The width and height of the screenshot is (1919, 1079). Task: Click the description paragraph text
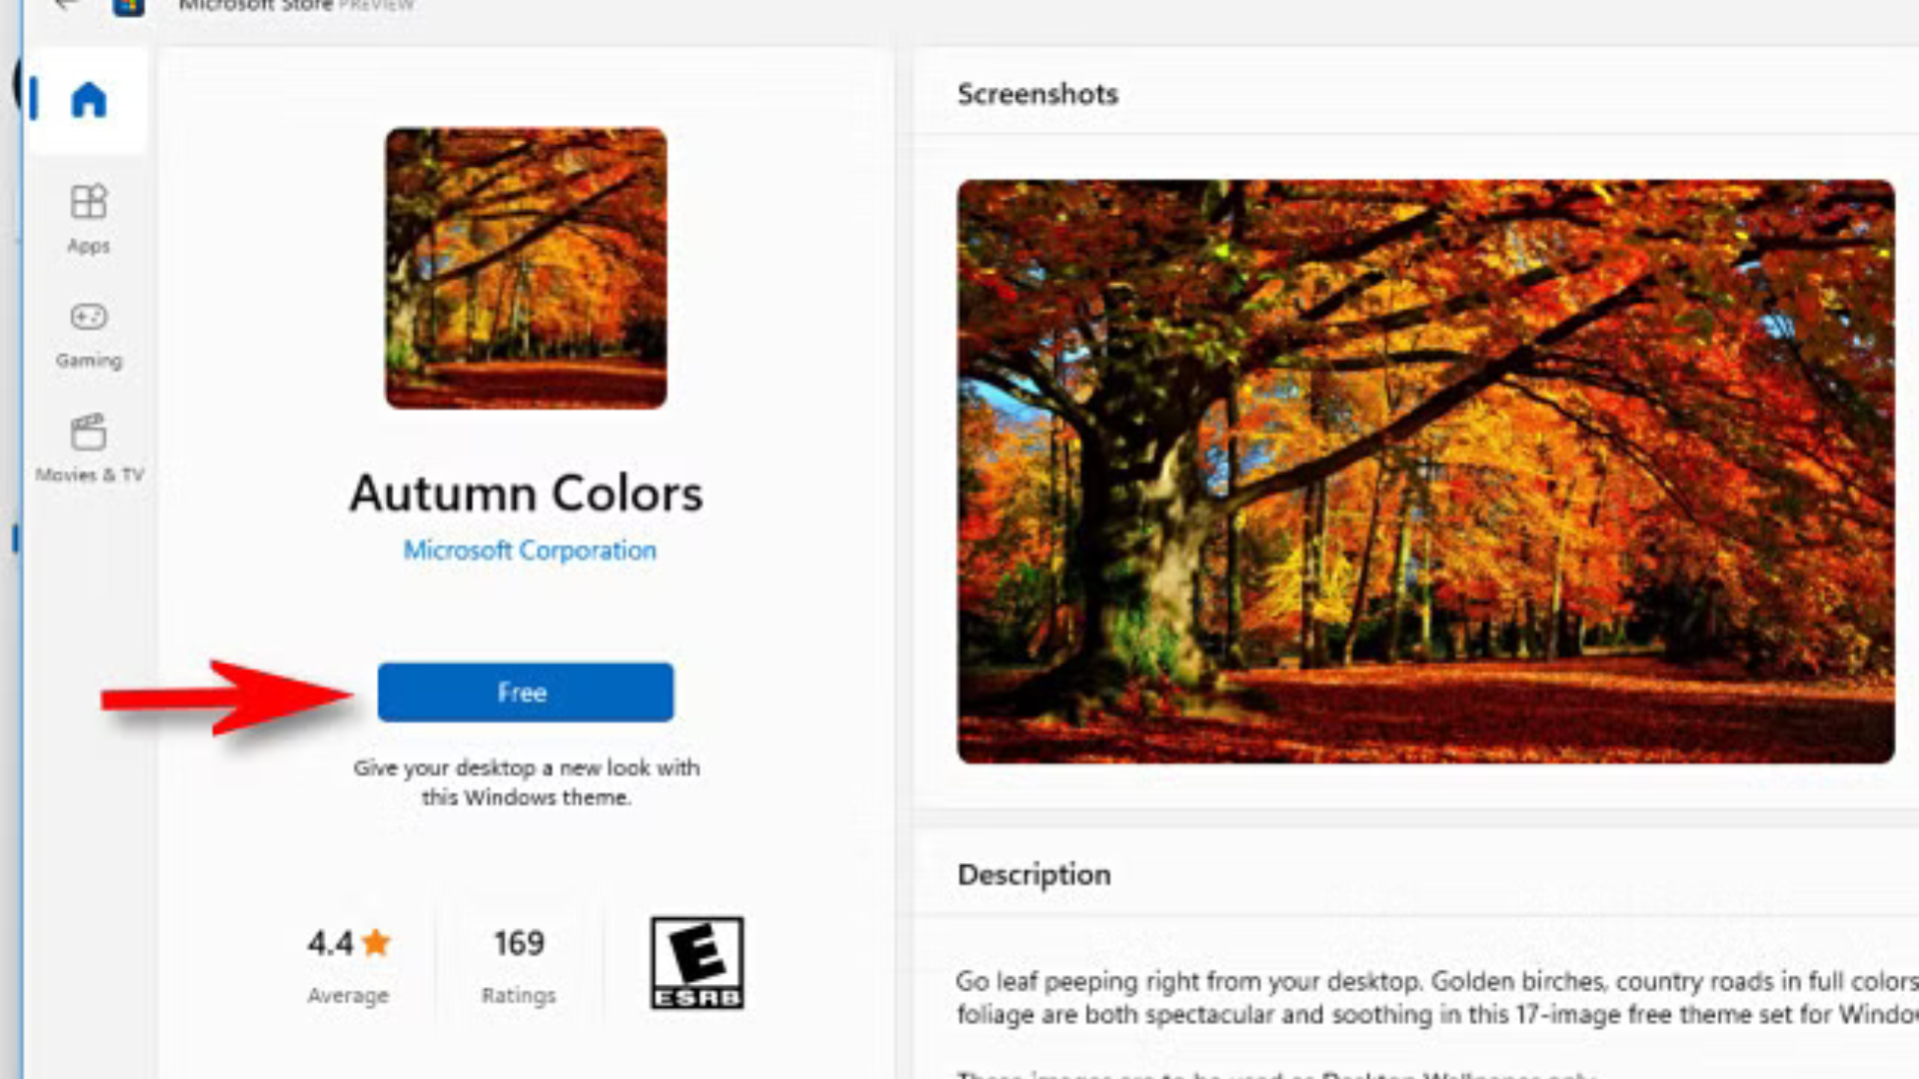(x=1437, y=997)
